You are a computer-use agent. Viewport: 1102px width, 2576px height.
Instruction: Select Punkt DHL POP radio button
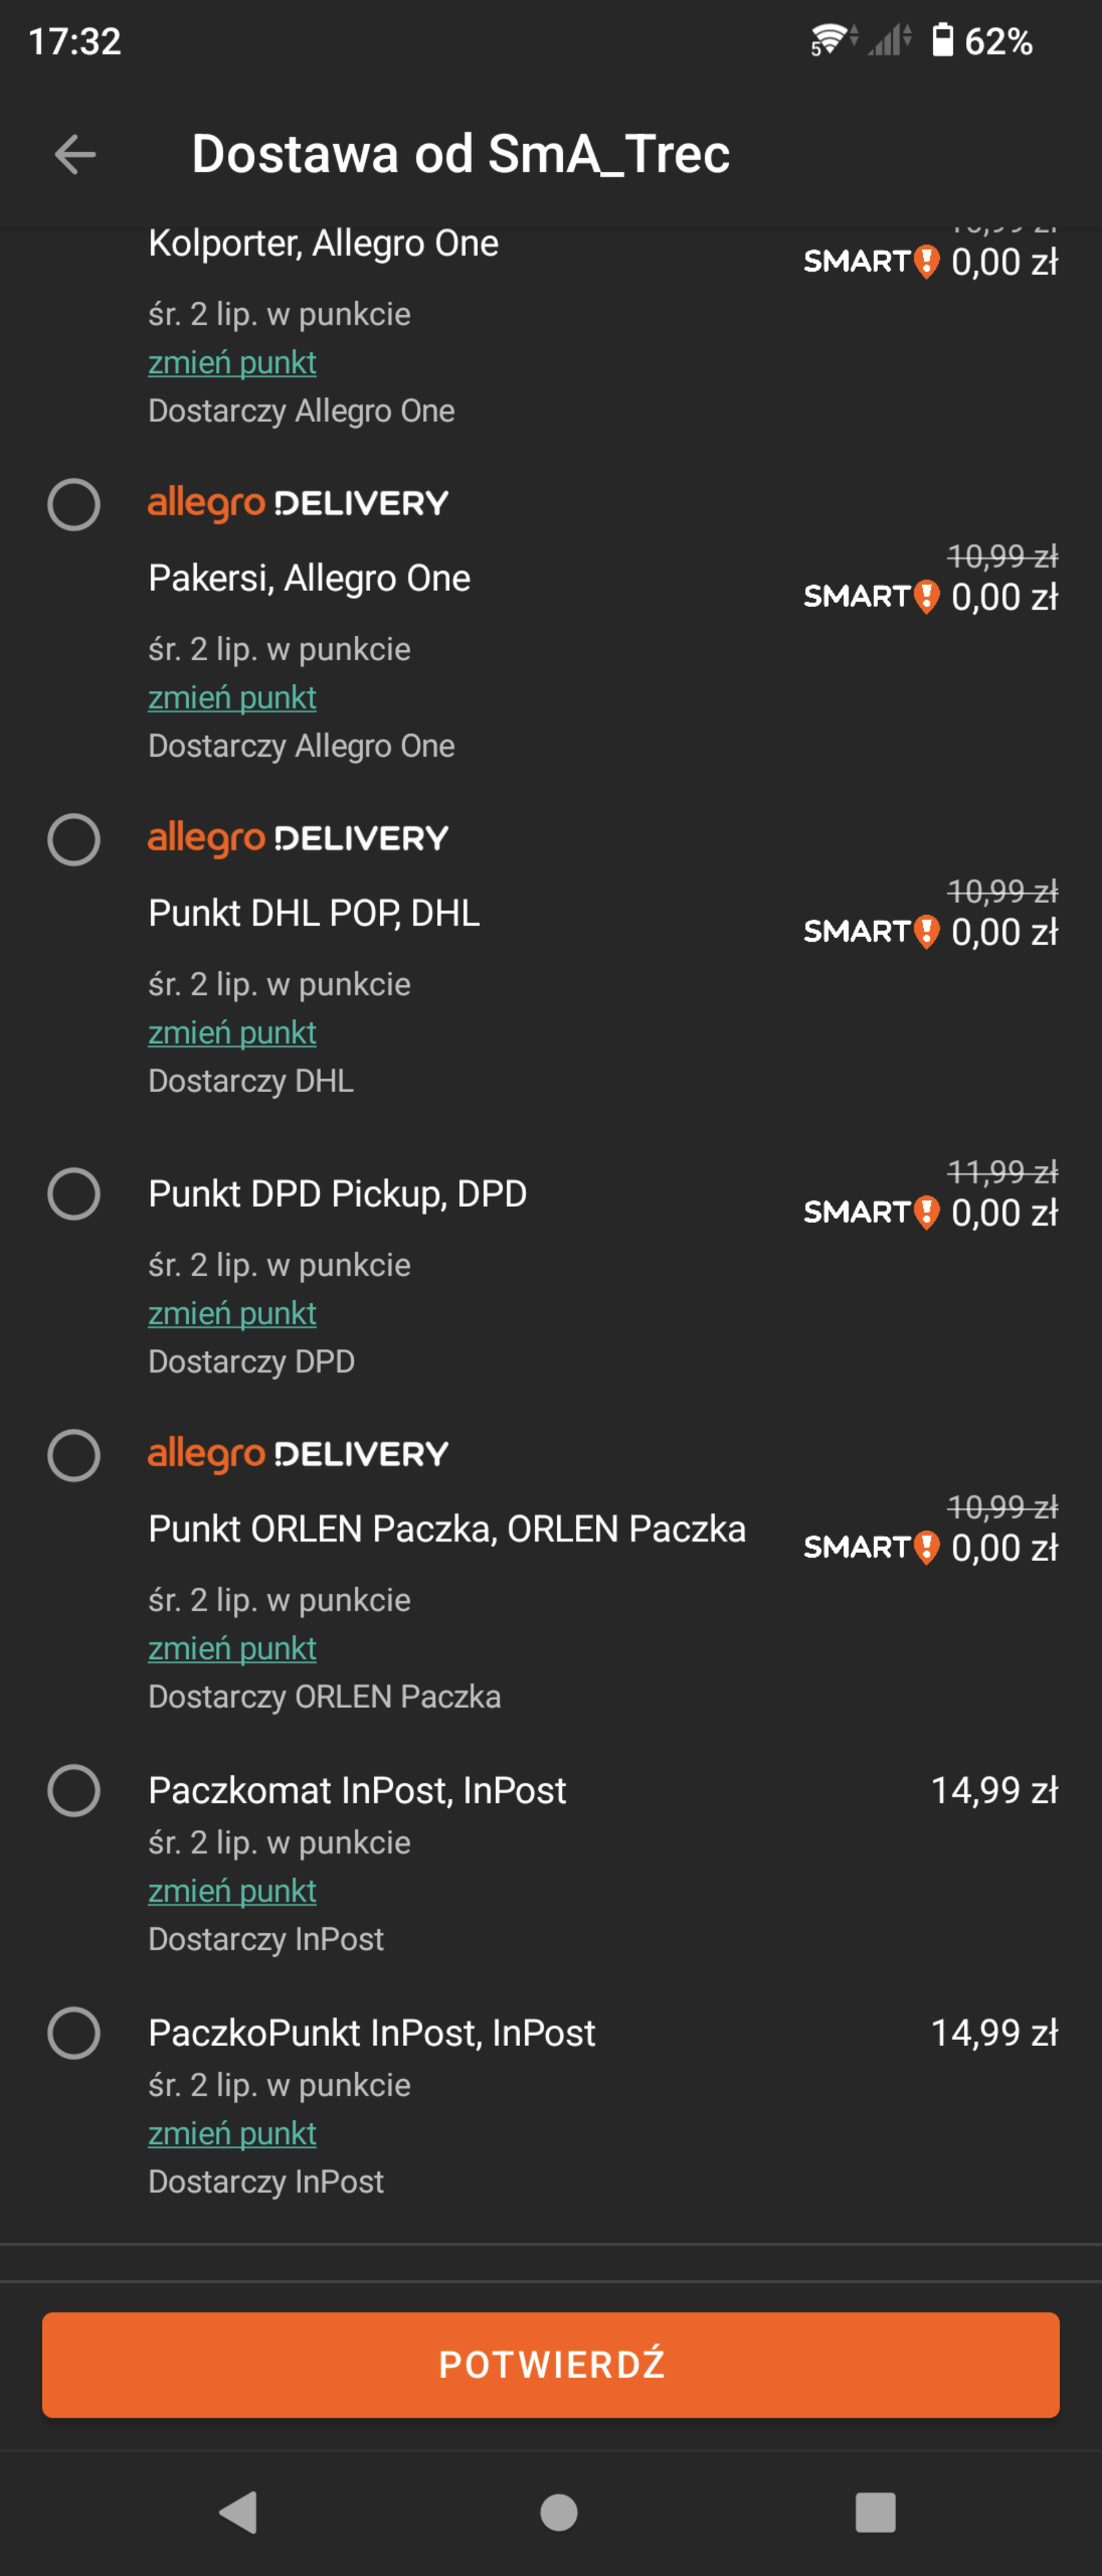coord(74,839)
